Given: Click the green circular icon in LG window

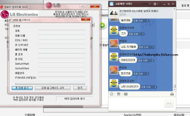Looking at the screenshot, I should tap(103, 25).
